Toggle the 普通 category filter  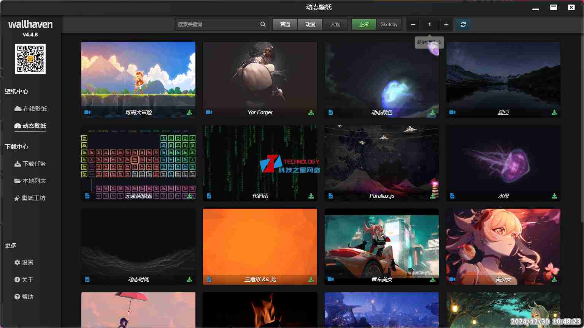285,24
